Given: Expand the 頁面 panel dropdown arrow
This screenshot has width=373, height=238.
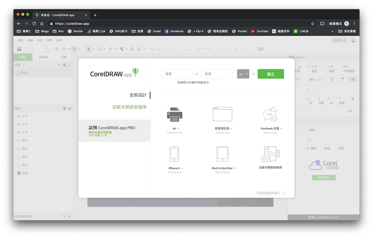Looking at the screenshot, I should click(24, 65).
